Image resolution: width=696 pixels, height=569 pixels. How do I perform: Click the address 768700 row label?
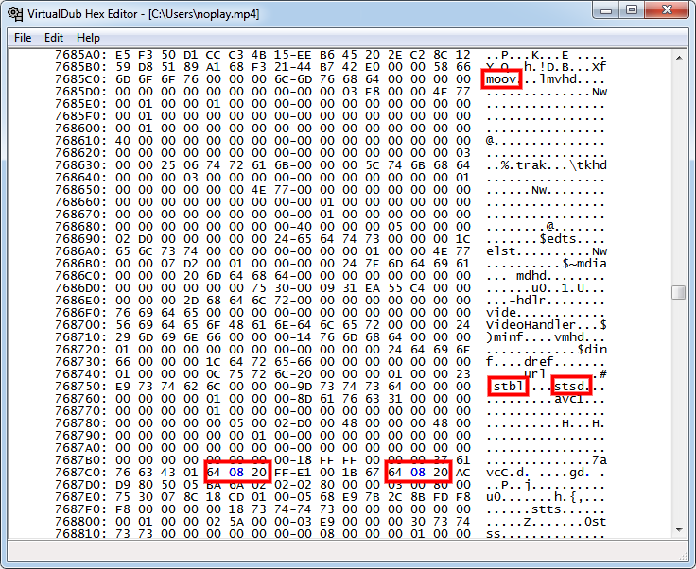coord(80,325)
